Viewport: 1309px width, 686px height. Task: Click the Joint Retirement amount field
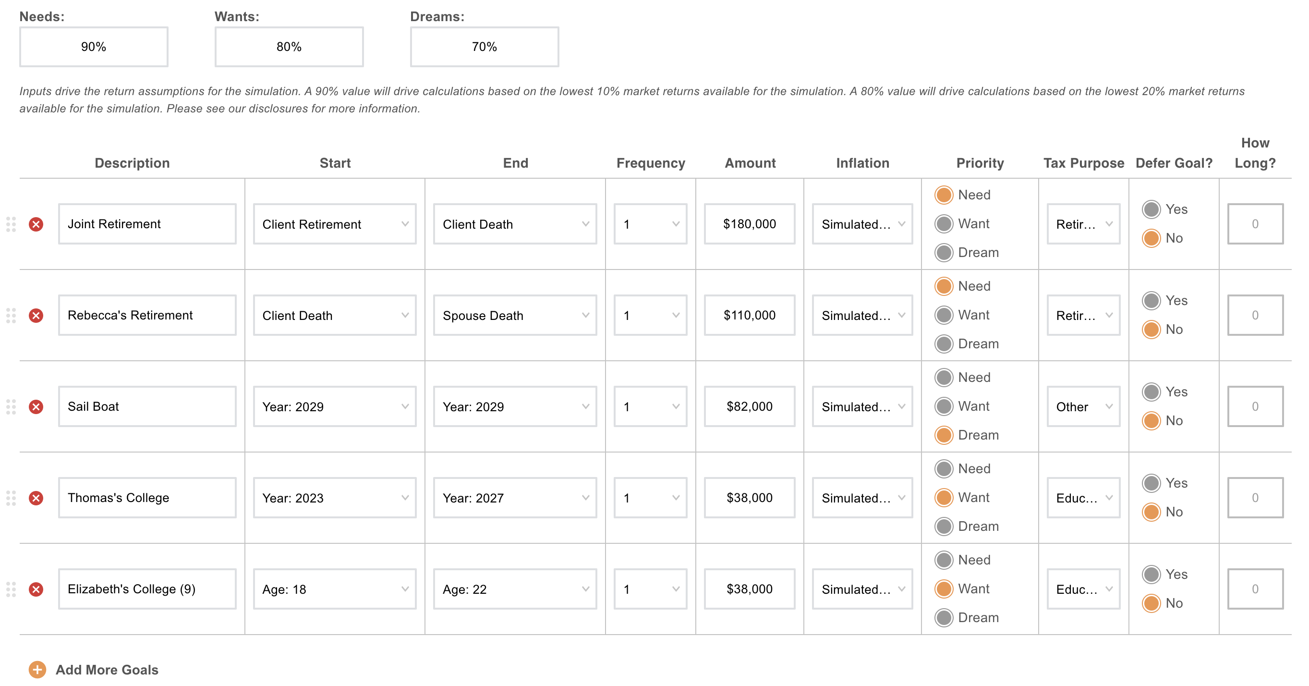click(749, 224)
